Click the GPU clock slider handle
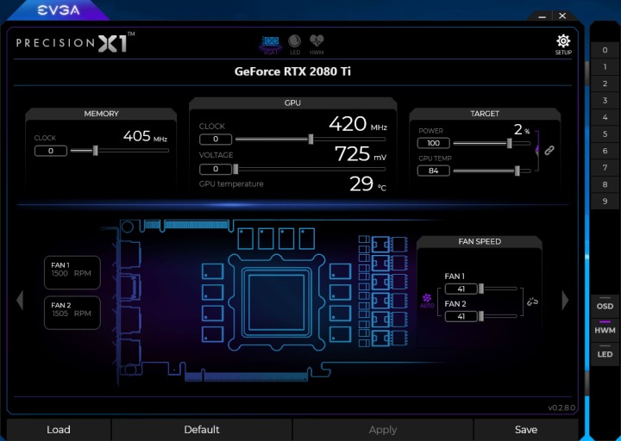This screenshot has width=621, height=441. click(x=310, y=139)
